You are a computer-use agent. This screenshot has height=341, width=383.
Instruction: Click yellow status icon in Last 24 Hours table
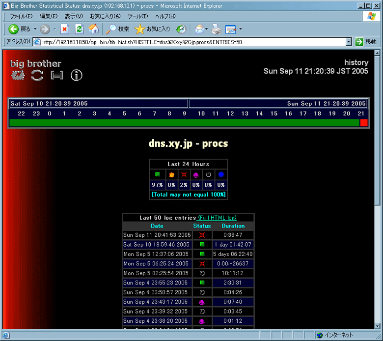pyautogui.click(x=172, y=175)
